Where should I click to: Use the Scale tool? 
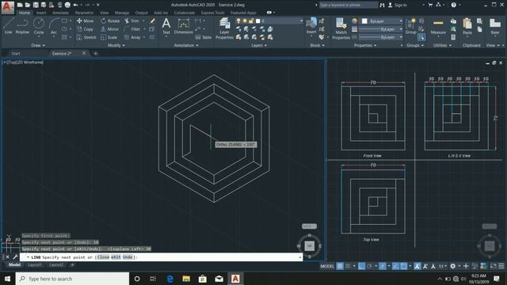(x=109, y=37)
